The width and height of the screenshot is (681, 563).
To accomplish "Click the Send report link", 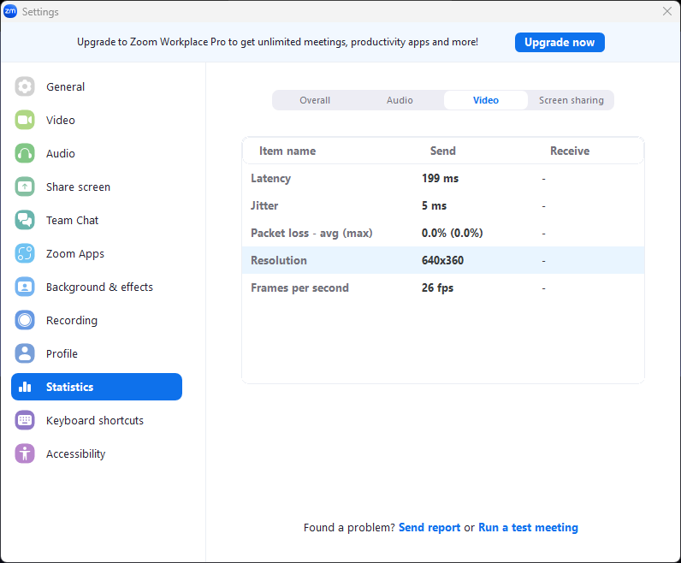I will (x=429, y=528).
